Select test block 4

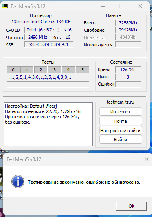click(68, 70)
